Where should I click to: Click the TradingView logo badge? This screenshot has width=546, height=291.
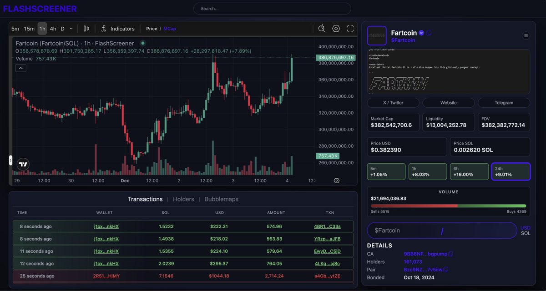tap(23, 165)
